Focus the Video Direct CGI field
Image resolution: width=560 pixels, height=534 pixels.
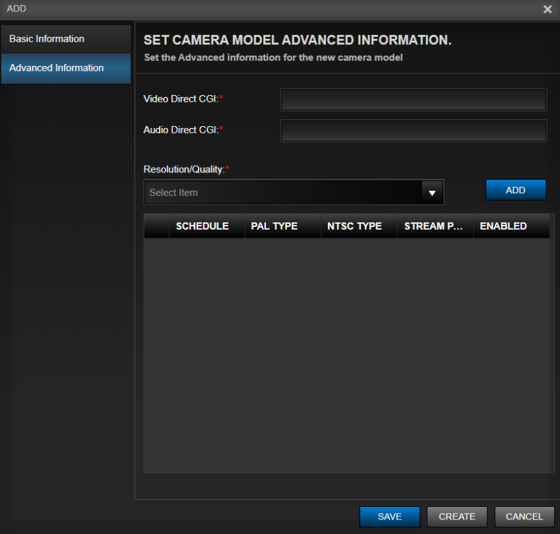(414, 100)
